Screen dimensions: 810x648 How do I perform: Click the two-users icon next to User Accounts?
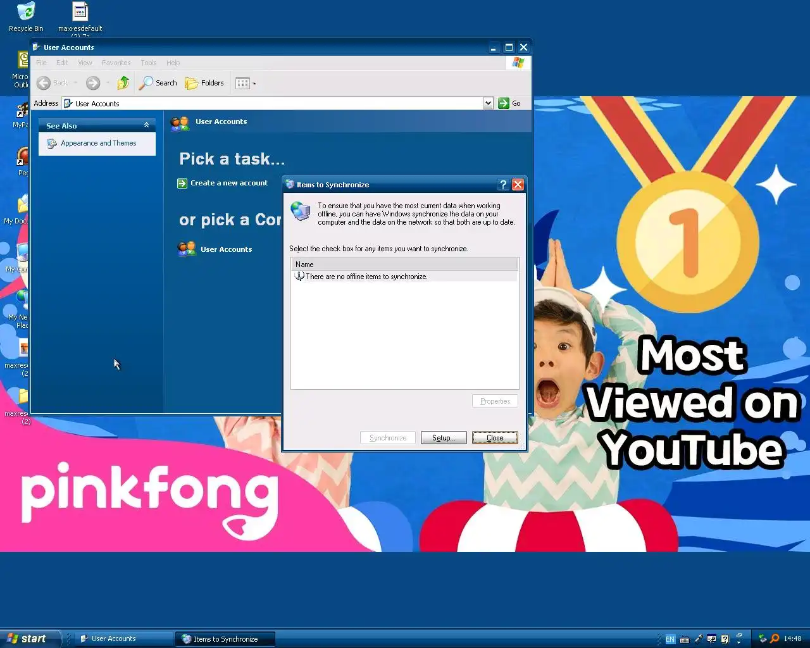pyautogui.click(x=187, y=249)
